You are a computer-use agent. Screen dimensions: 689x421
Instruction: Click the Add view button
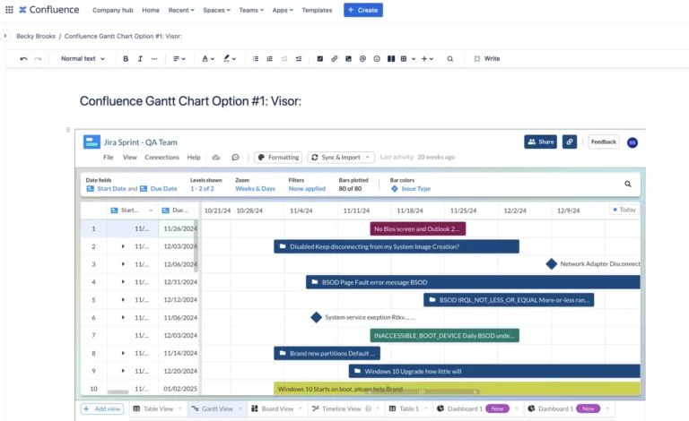(102, 408)
